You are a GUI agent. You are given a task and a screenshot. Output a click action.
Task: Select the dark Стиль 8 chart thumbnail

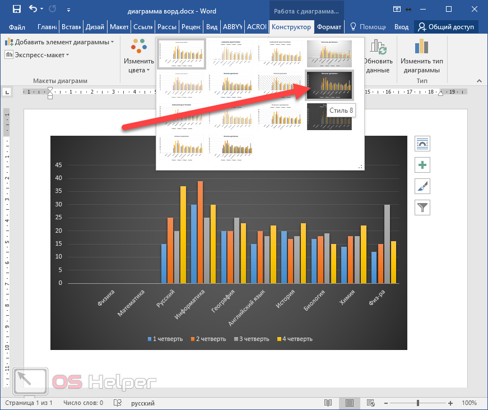[329, 85]
